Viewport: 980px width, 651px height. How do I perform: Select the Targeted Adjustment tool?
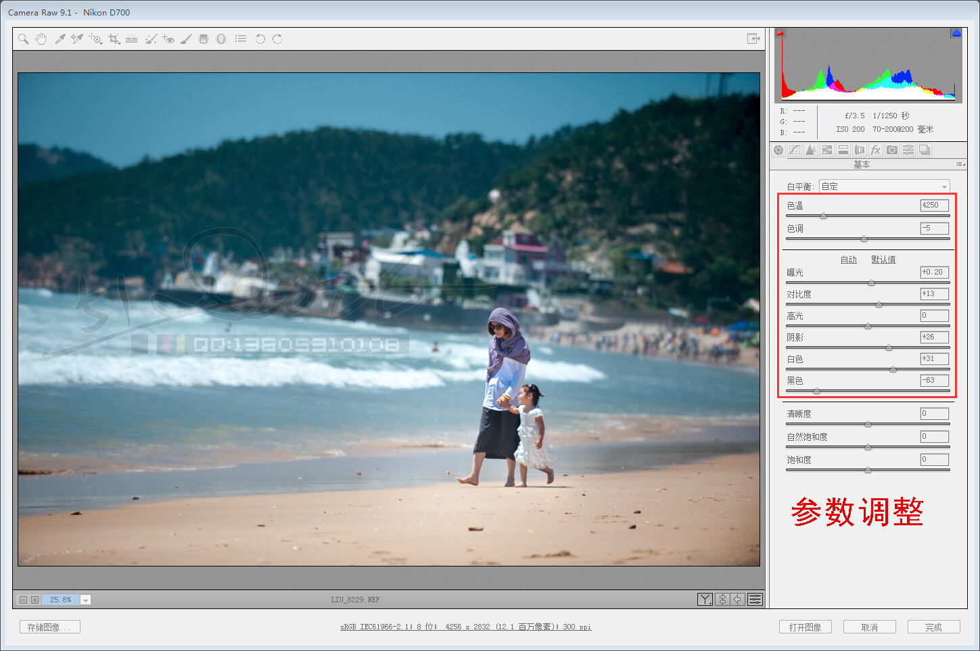click(x=95, y=39)
